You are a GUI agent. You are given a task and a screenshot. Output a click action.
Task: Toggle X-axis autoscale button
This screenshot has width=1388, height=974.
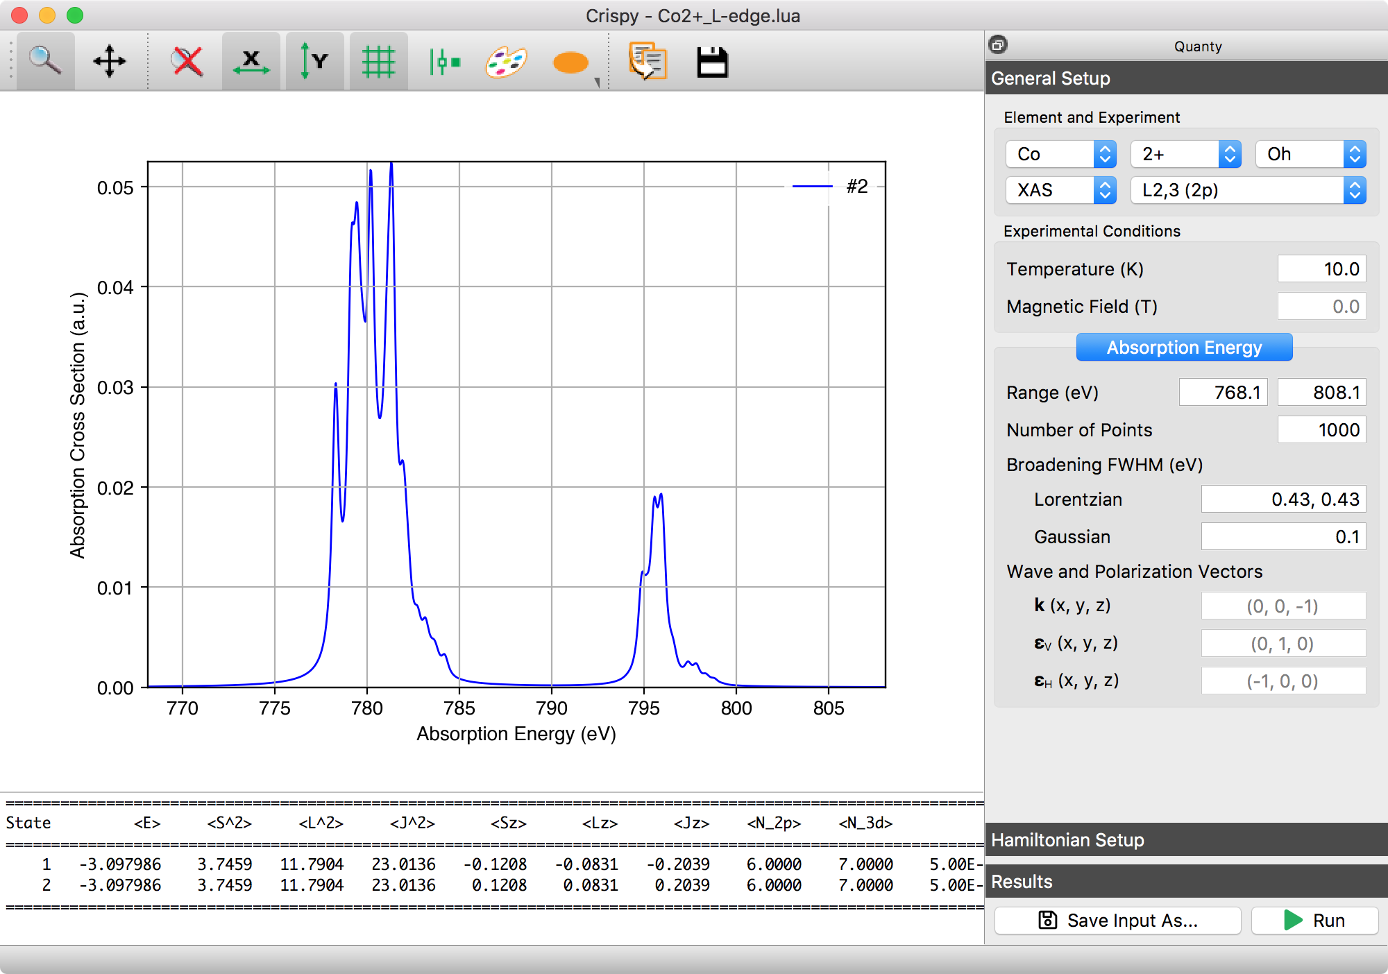coord(251,61)
